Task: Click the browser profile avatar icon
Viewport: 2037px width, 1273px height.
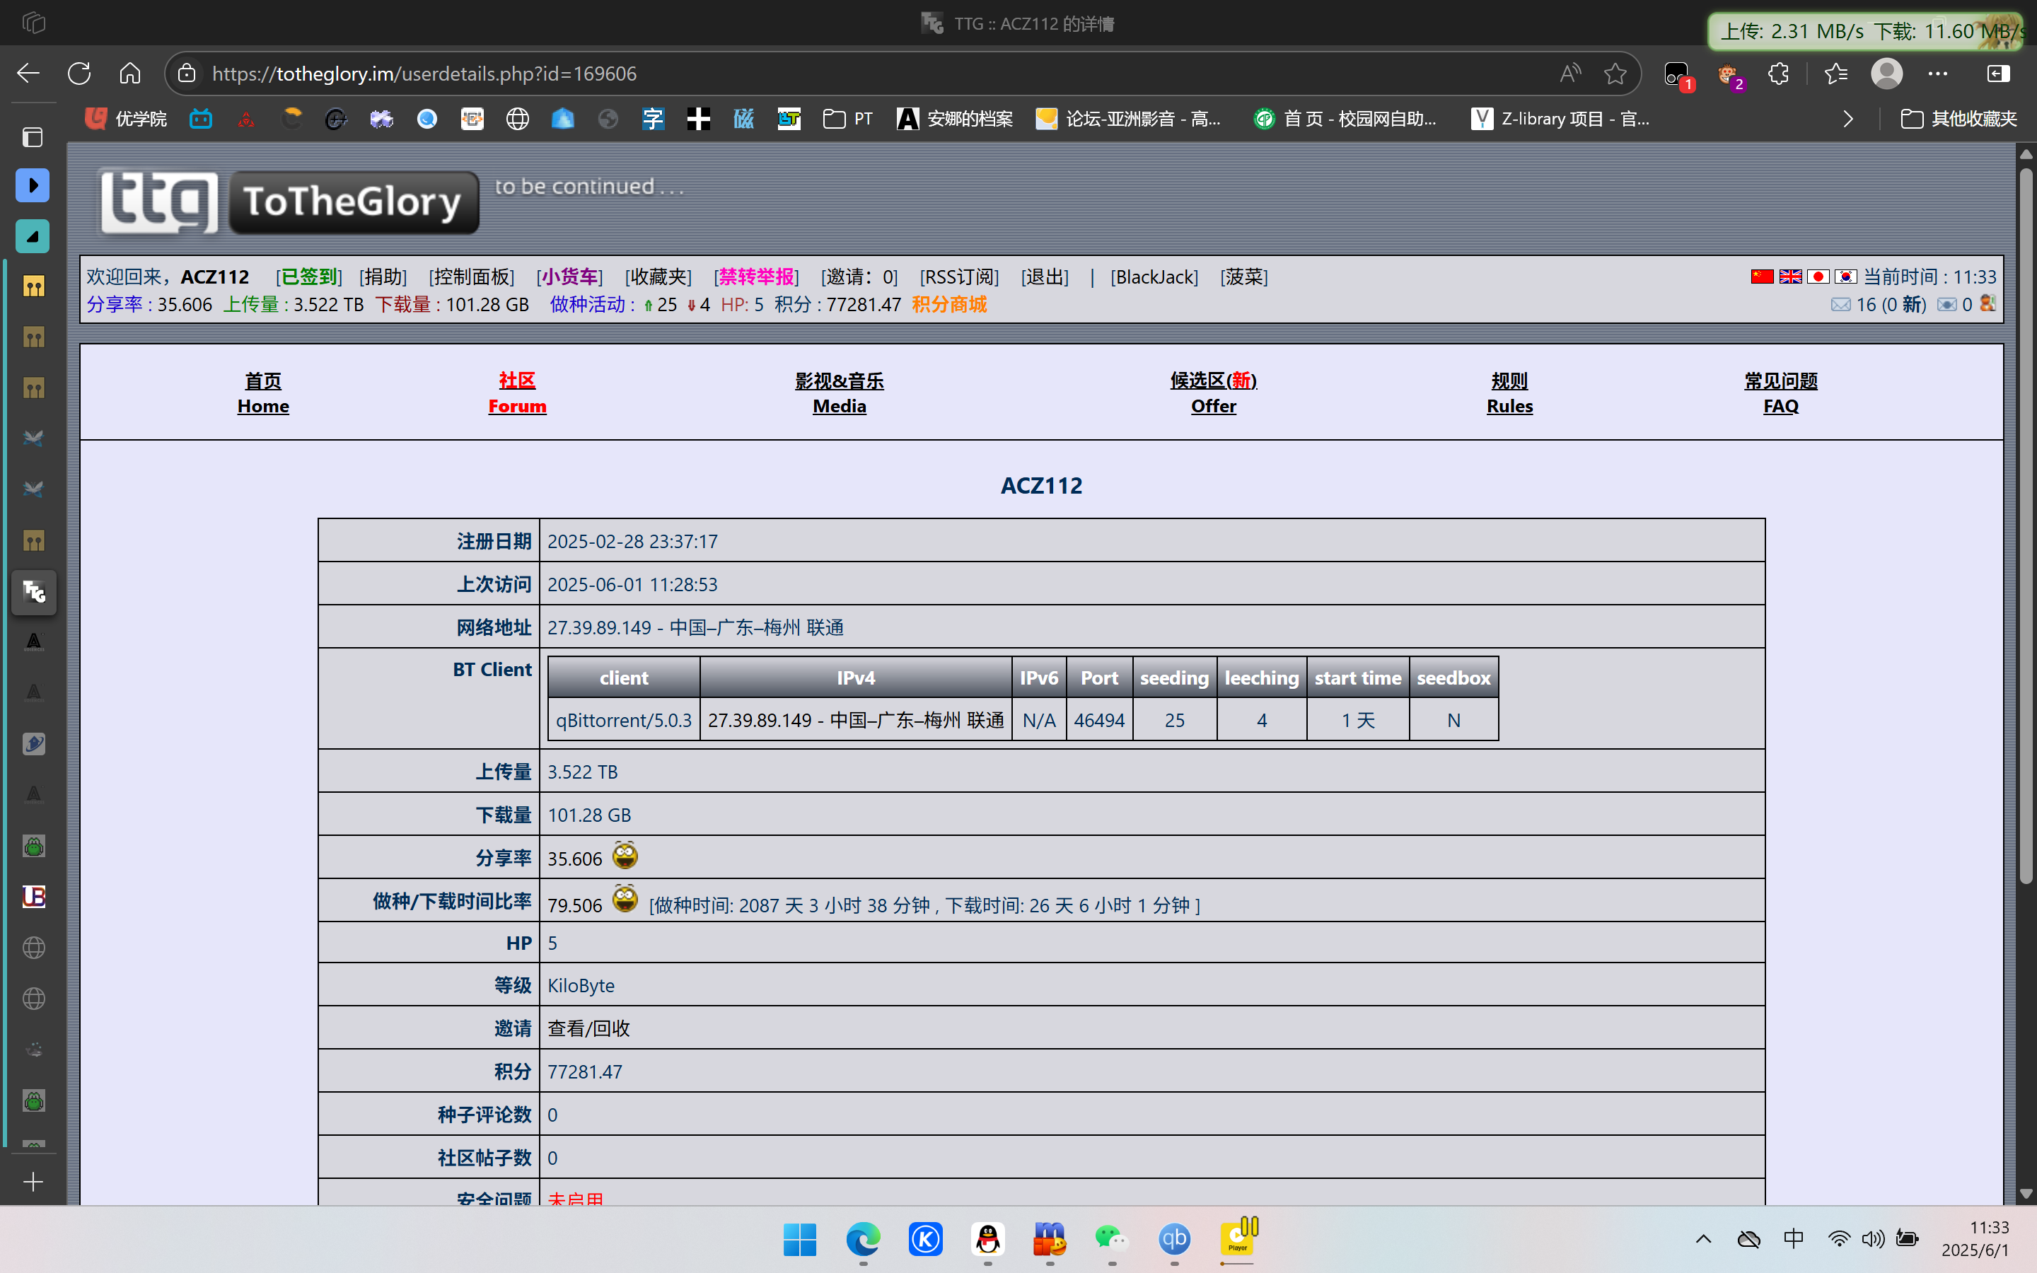Action: pos(1886,74)
